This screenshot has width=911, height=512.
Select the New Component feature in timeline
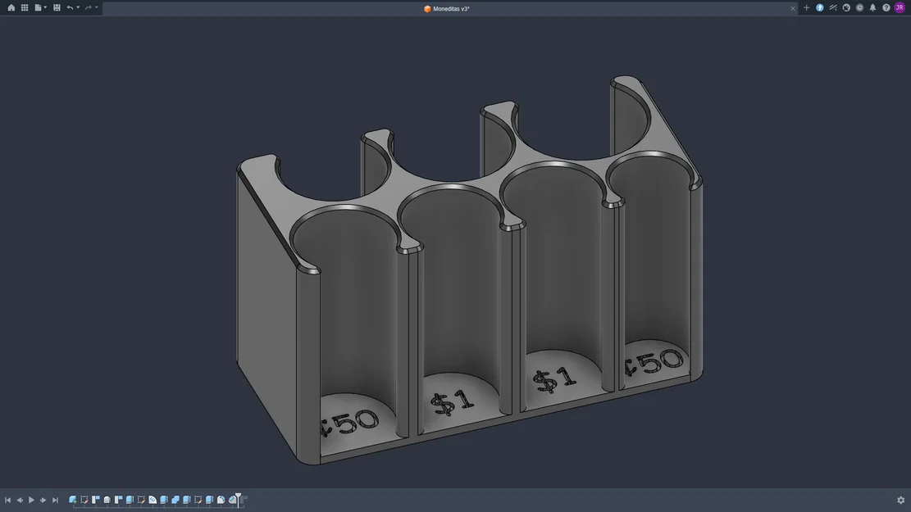[73, 499]
